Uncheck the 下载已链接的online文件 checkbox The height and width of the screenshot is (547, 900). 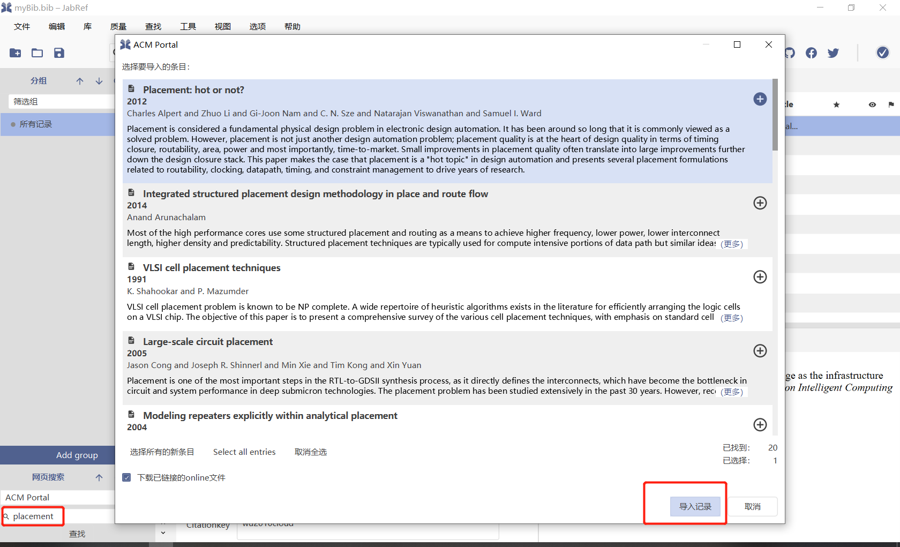click(x=126, y=477)
